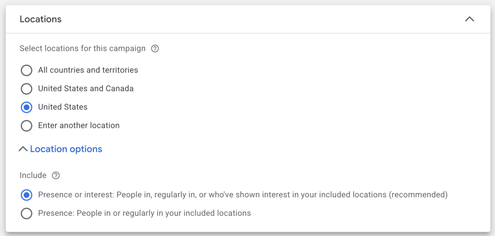Switch to the Presence-only radio button
Viewport: 495px width, 236px height.
[27, 213]
